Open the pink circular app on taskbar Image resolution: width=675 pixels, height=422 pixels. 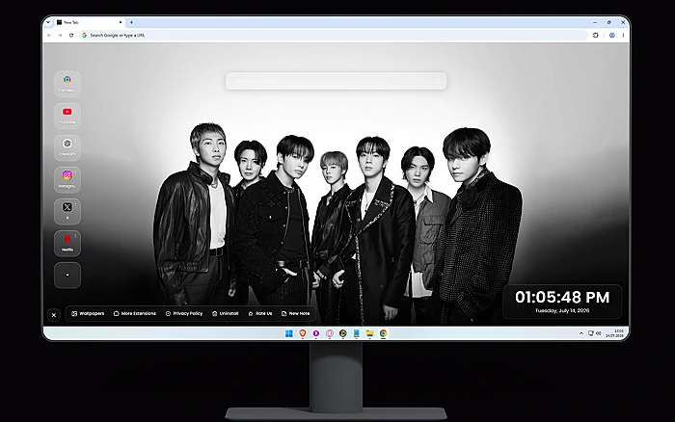pyautogui.click(x=330, y=333)
